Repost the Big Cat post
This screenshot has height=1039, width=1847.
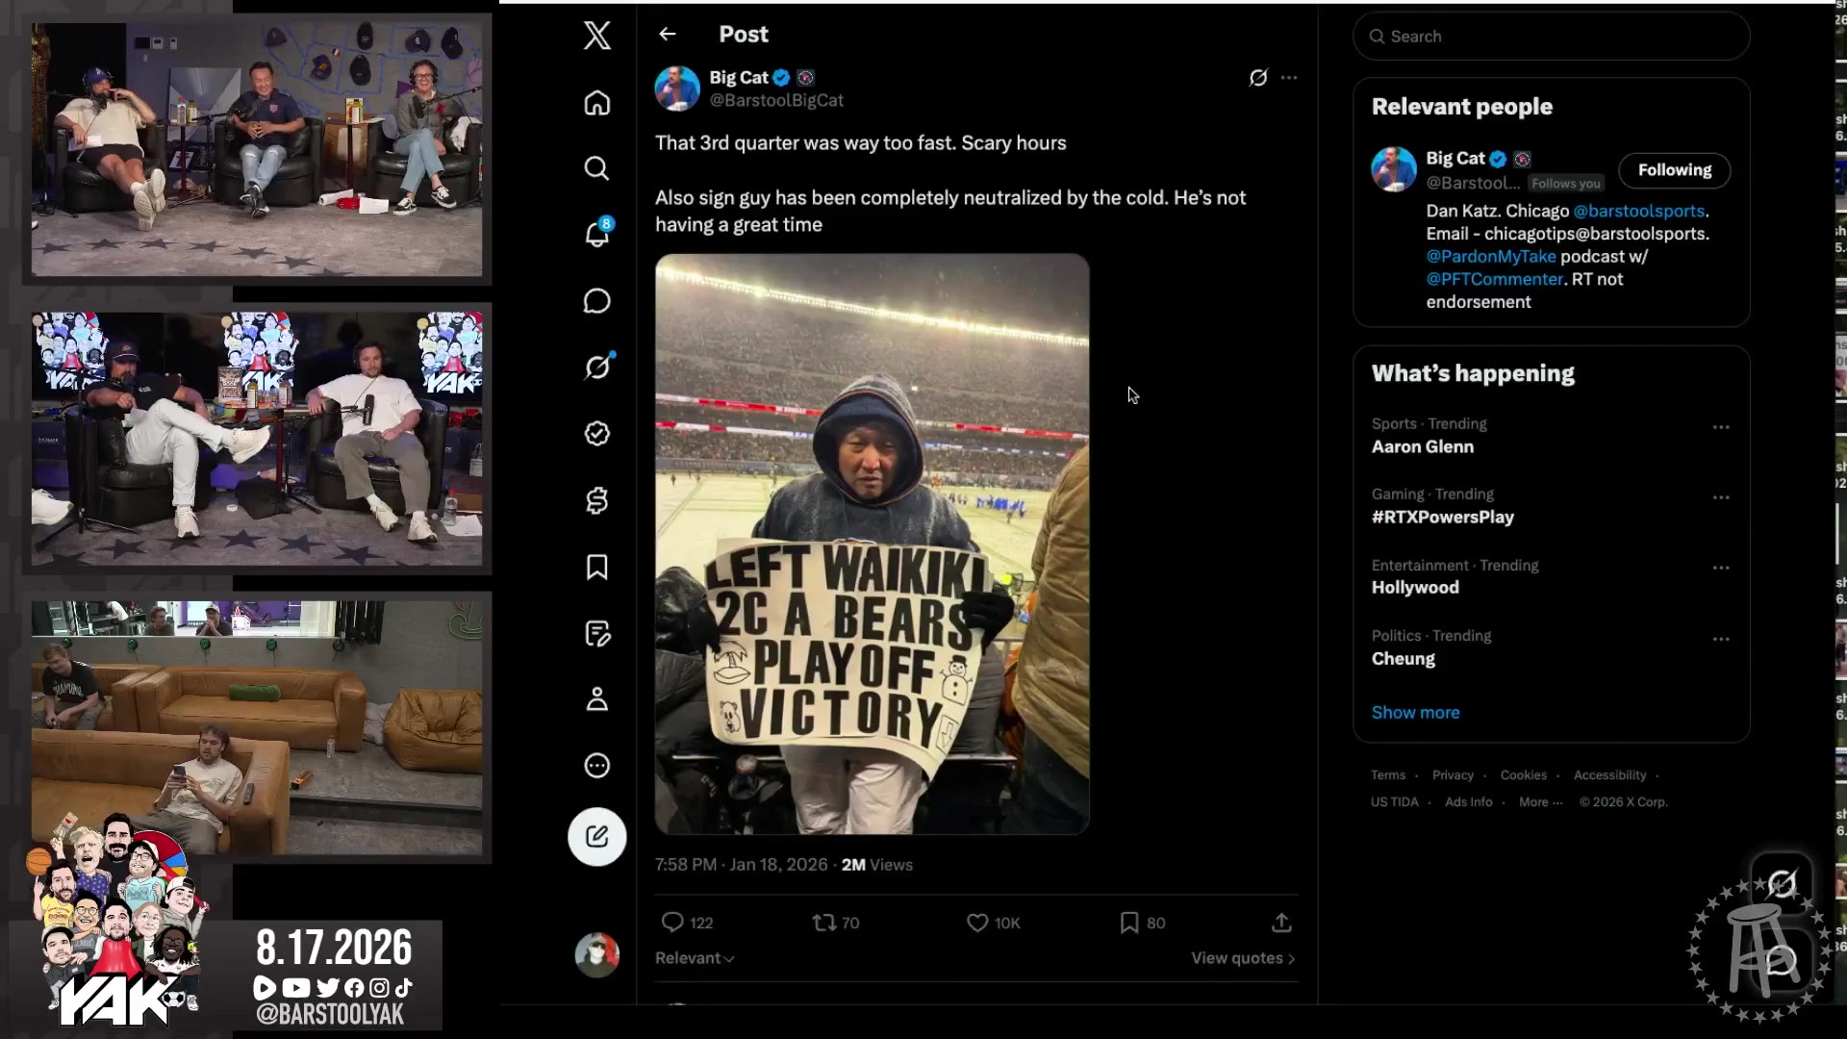coord(836,923)
